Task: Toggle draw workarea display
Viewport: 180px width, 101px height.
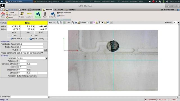Action: (105, 22)
